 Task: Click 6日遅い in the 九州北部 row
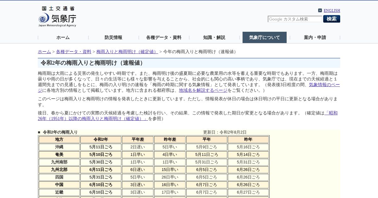[138, 170]
